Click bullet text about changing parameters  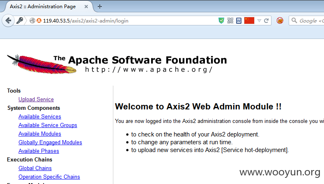coord(182,142)
